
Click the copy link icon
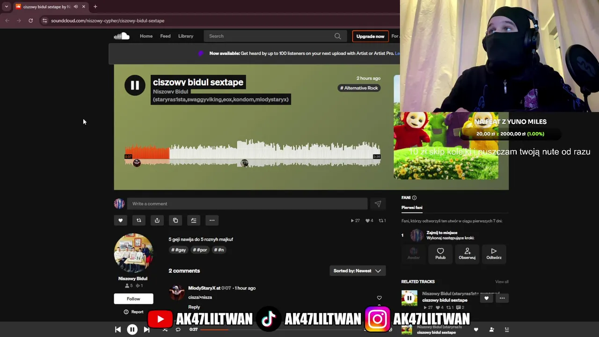(x=175, y=220)
